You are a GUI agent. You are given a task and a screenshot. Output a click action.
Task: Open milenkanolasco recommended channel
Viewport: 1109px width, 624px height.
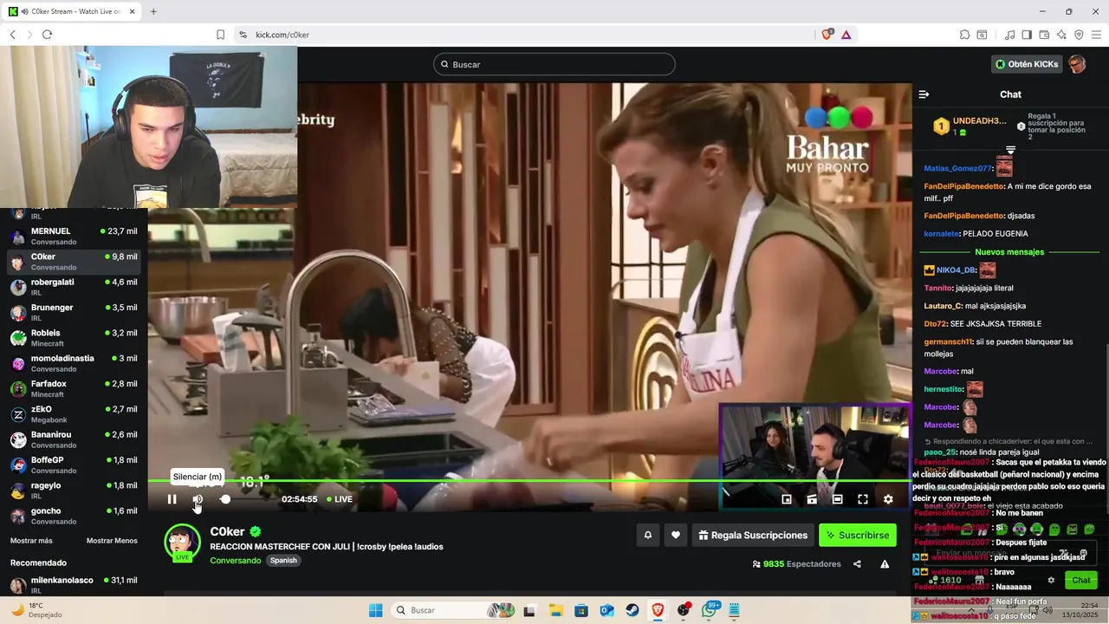pos(74,585)
